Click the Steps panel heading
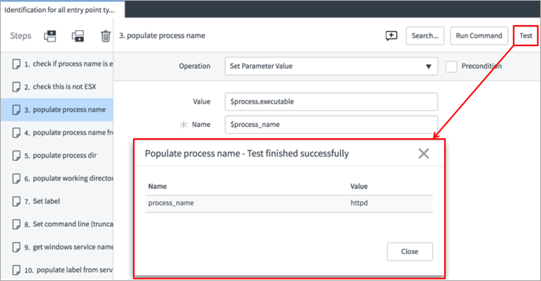 click(x=20, y=36)
